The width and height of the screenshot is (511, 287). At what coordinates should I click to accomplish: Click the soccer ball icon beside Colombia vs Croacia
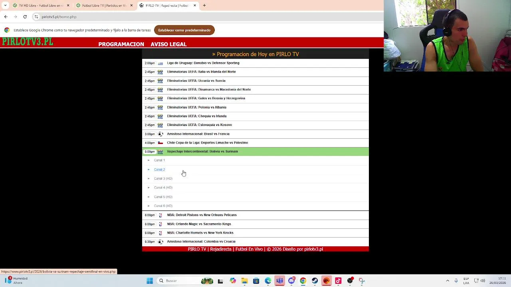click(x=160, y=242)
